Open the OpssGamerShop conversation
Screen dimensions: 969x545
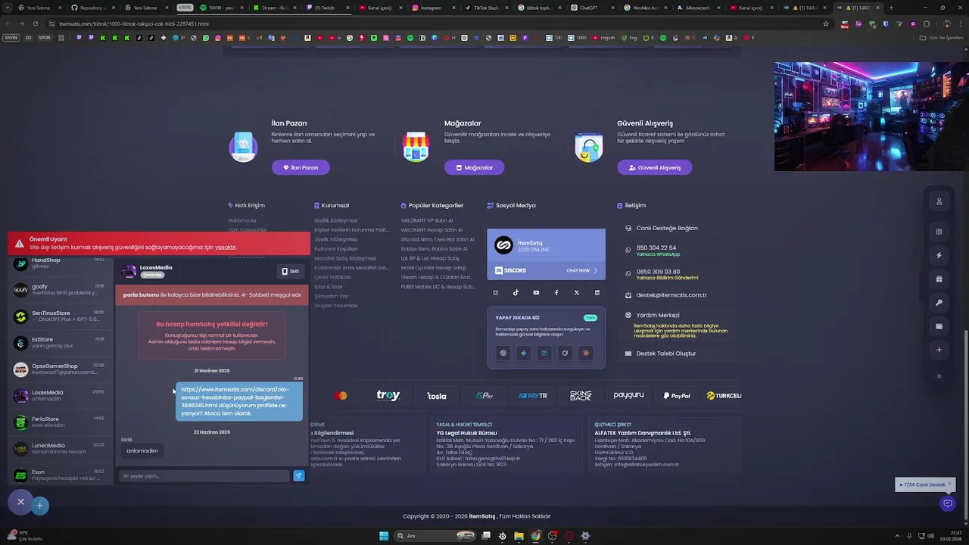tap(61, 369)
